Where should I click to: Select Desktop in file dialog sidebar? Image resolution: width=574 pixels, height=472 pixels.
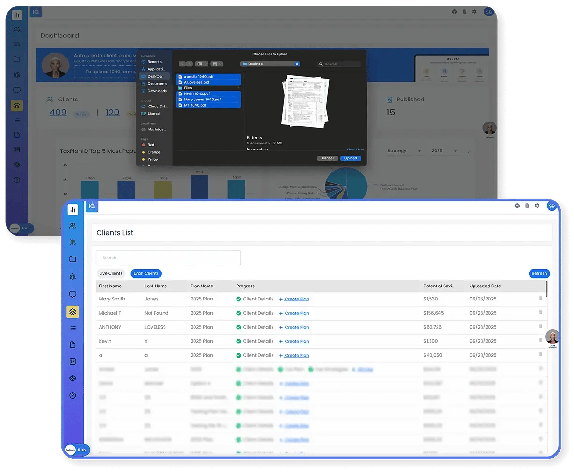click(x=155, y=76)
